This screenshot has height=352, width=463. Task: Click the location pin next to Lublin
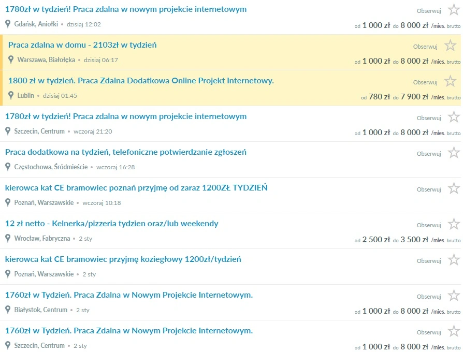click(11, 96)
